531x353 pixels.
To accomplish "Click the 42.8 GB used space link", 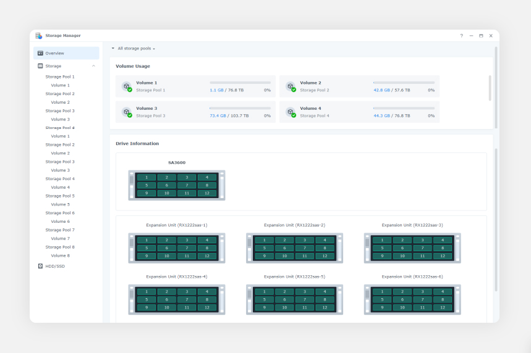I will click(381, 90).
